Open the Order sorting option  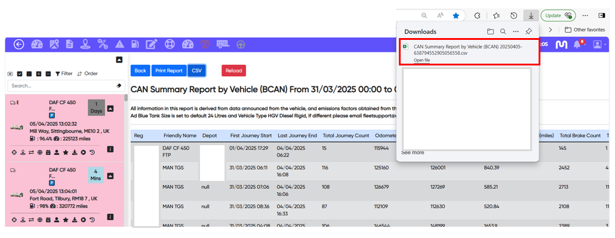[x=87, y=74]
